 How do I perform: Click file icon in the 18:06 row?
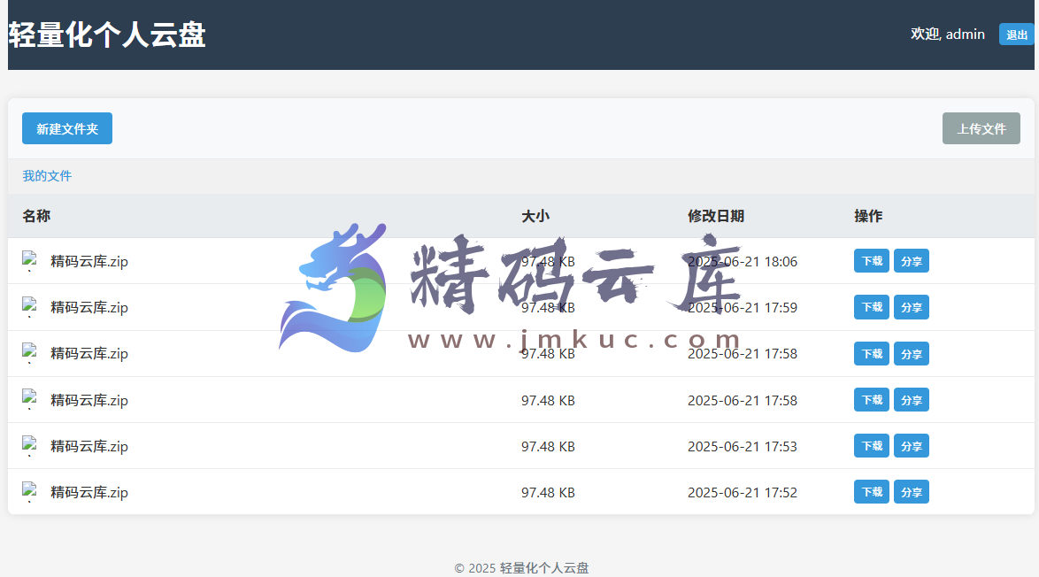[29, 261]
